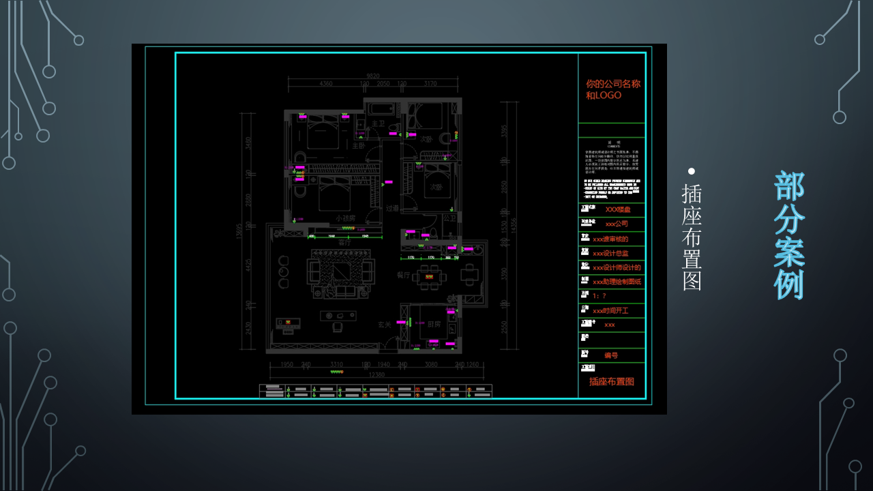The image size is (873, 491).
Task: Click the 过道 corridor label
Action: click(391, 209)
